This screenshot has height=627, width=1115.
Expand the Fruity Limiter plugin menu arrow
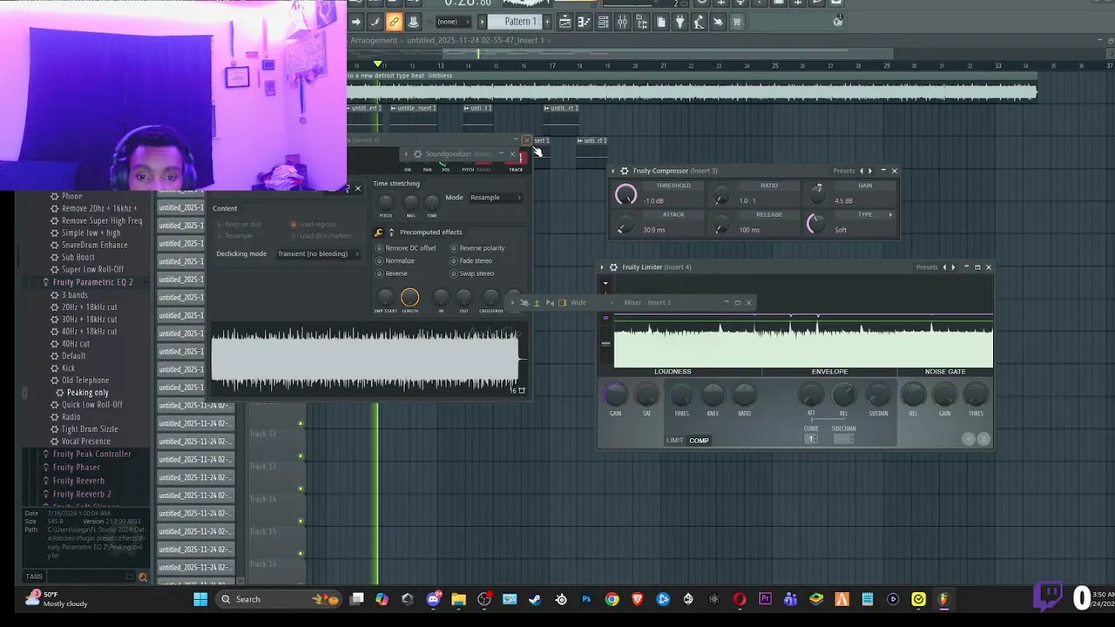pyautogui.click(x=603, y=267)
